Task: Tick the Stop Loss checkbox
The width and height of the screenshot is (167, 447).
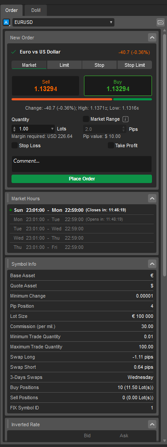Action: [x=15, y=145]
